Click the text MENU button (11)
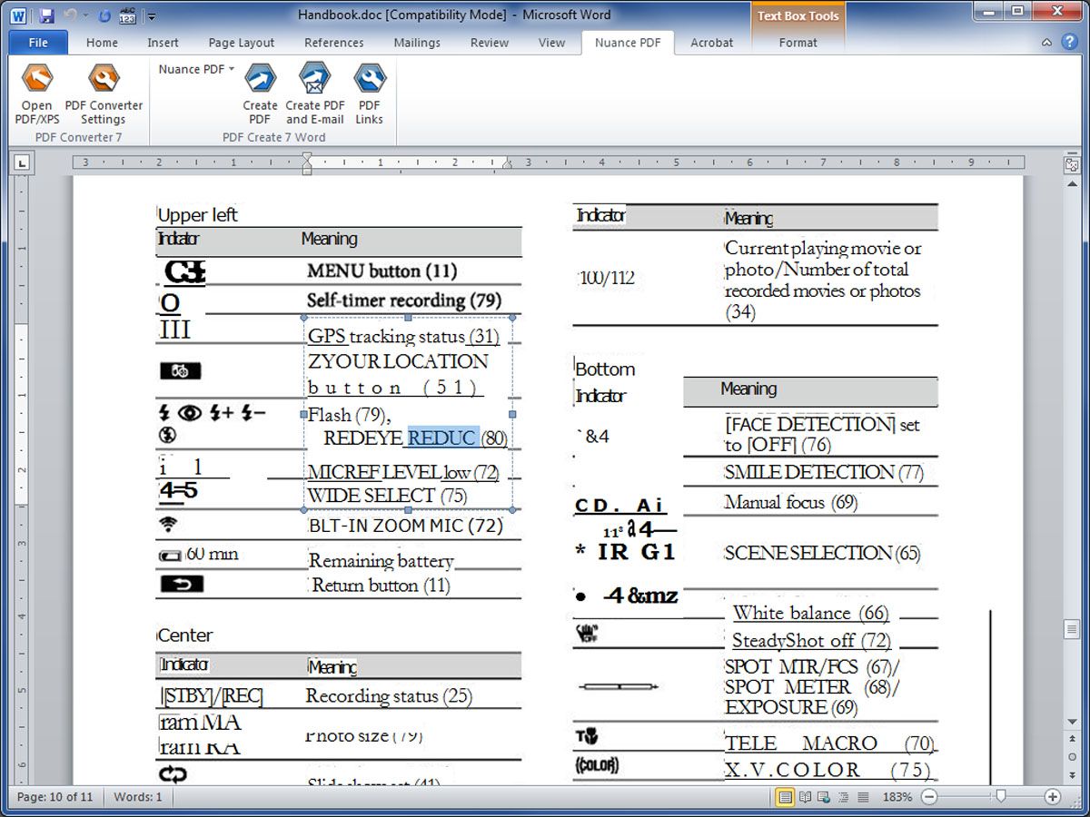The height and width of the screenshot is (817, 1090). [x=381, y=271]
